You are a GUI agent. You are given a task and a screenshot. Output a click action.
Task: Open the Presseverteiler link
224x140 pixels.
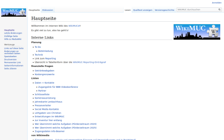(43, 105)
